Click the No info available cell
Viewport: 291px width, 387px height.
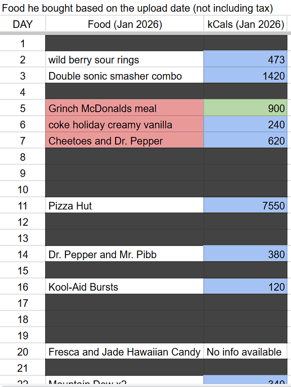tap(245, 351)
